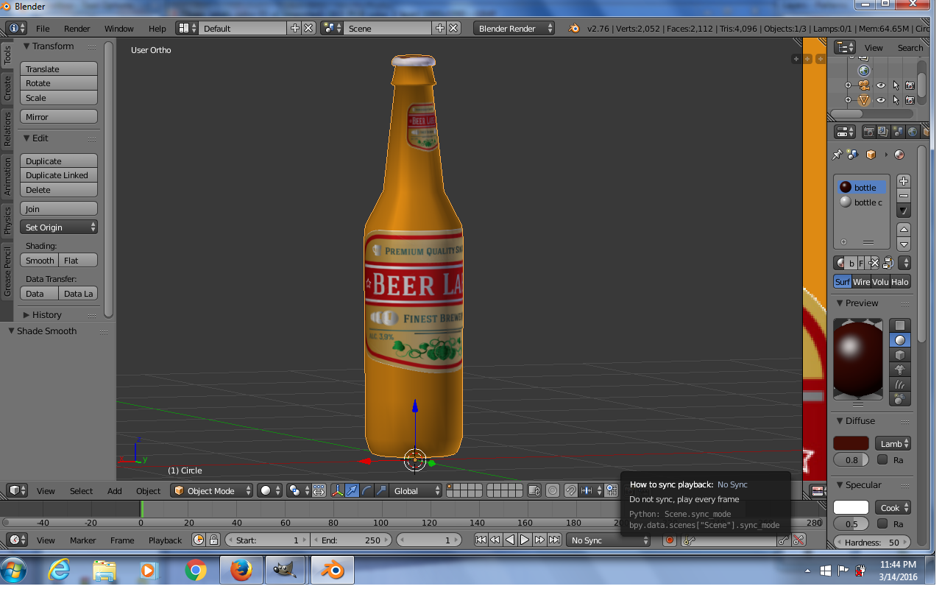Open Global transform orientation dropdown

pos(416,490)
